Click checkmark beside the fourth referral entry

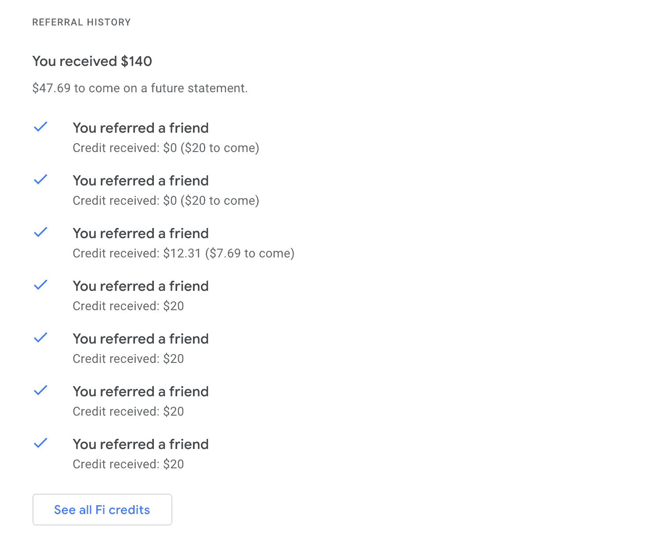click(40, 285)
